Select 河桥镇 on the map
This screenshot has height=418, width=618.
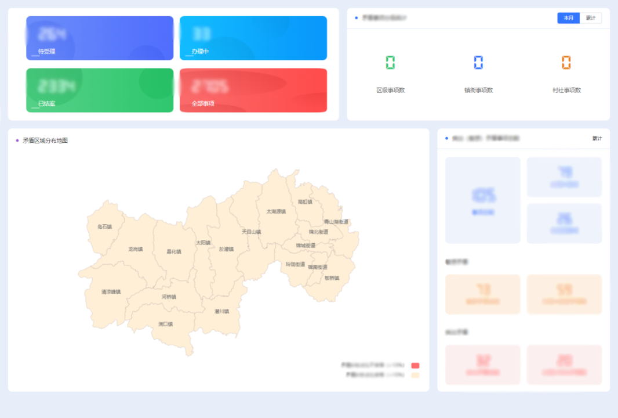[x=169, y=297]
